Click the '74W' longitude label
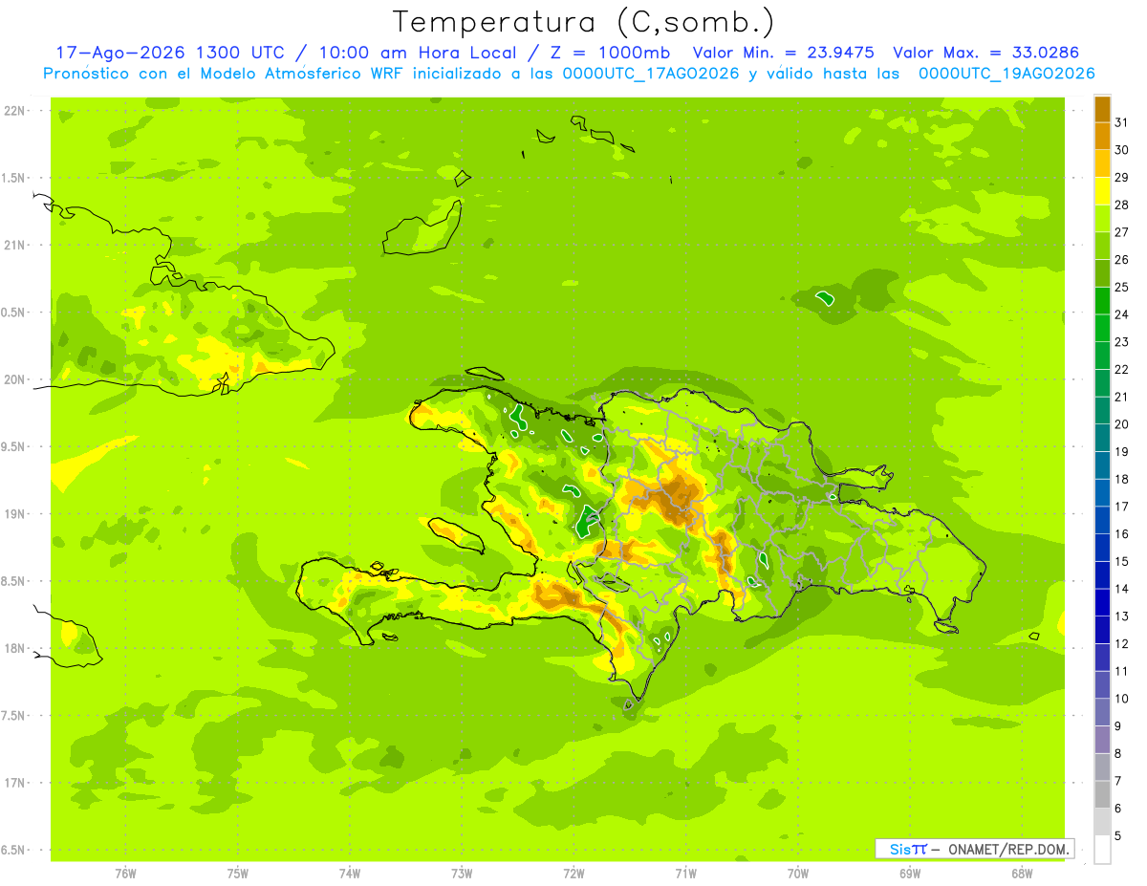 [350, 874]
